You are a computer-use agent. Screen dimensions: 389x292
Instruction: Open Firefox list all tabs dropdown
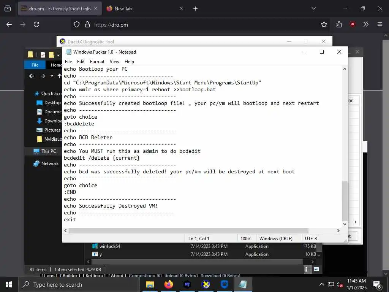pyautogui.click(x=313, y=8)
